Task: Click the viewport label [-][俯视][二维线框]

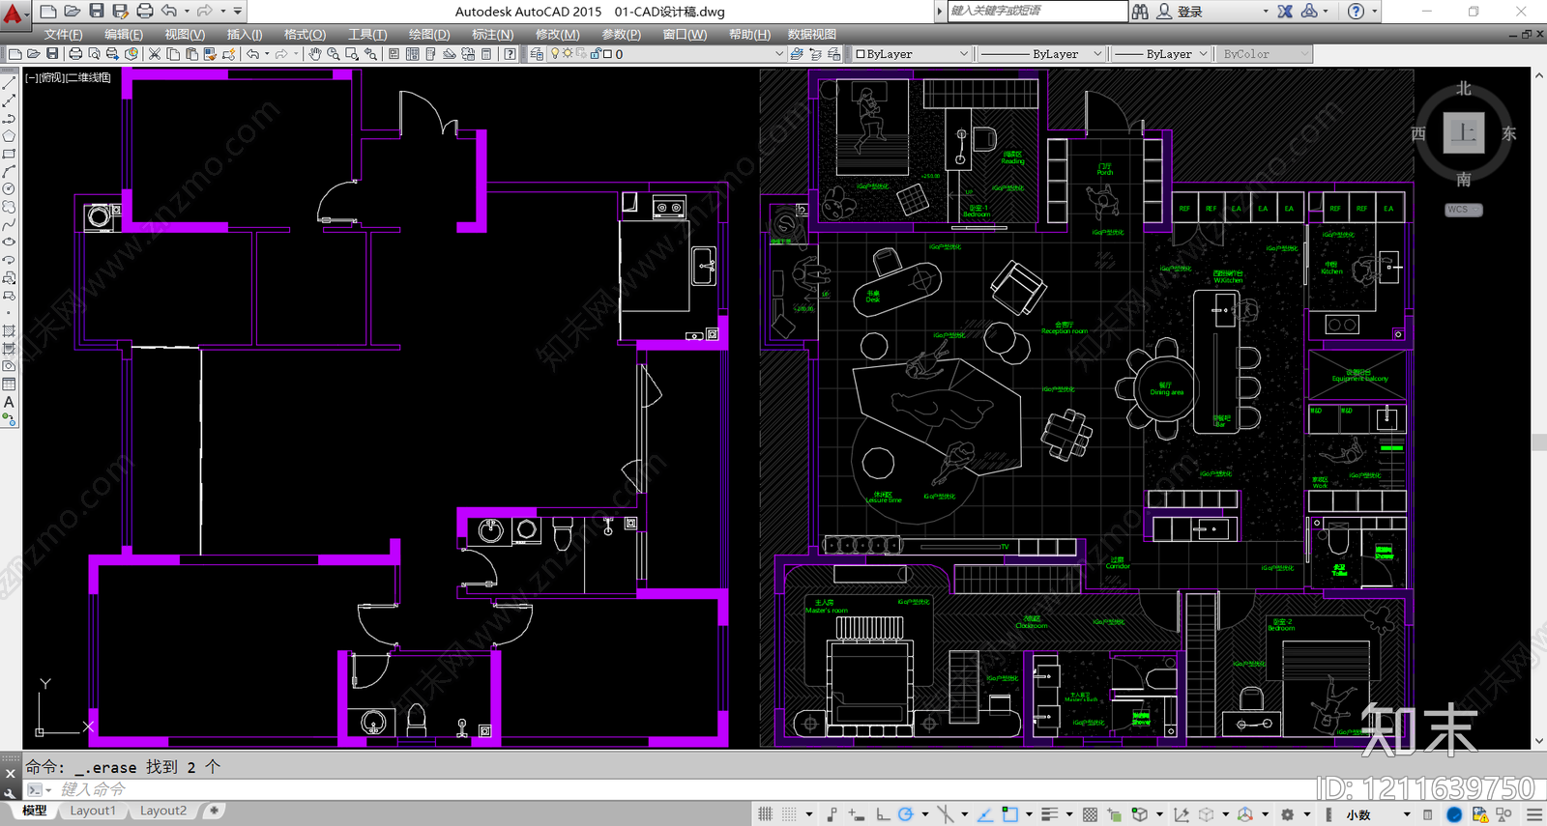Action: 68,77
